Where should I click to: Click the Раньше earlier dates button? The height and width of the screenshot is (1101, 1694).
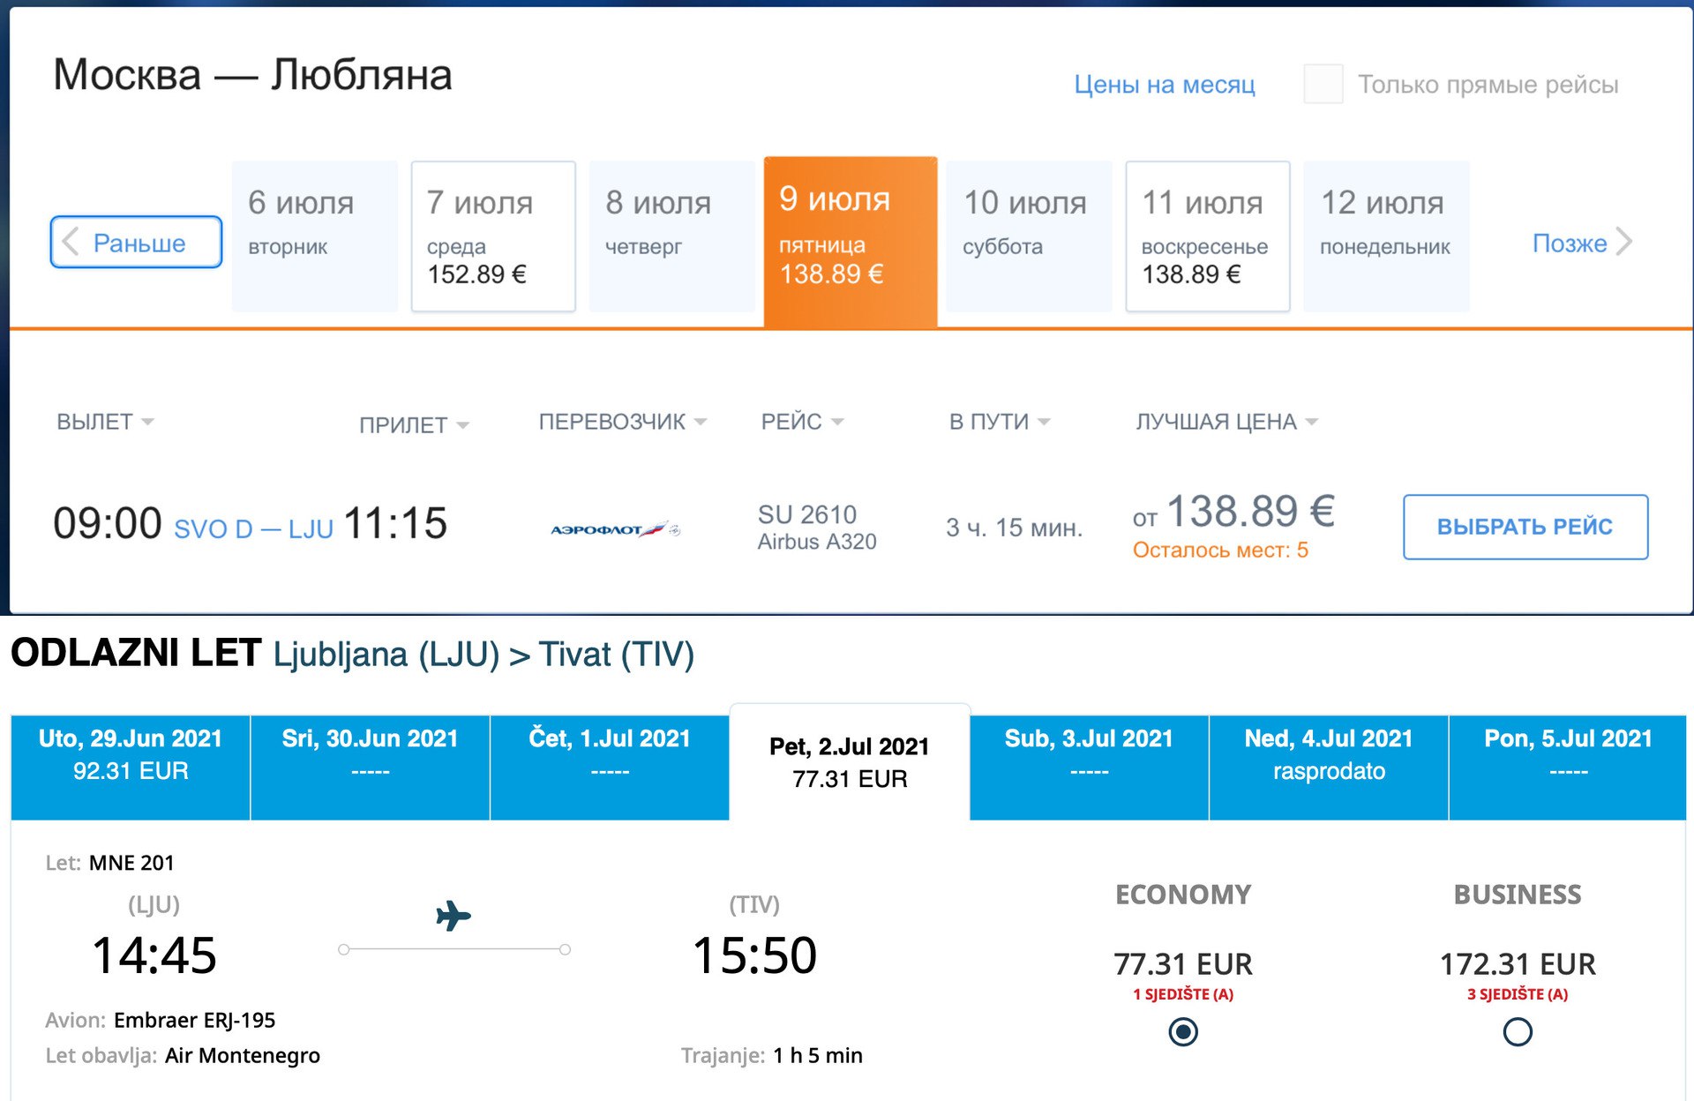(x=136, y=242)
